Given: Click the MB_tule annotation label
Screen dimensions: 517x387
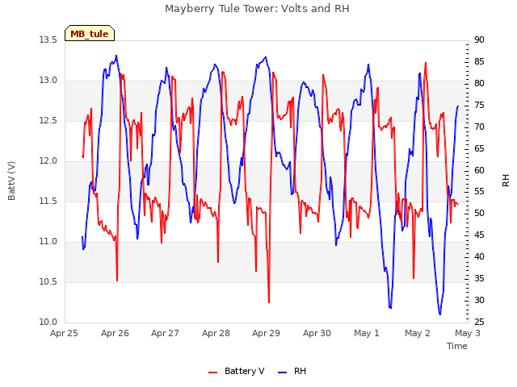Looking at the screenshot, I should (x=90, y=33).
